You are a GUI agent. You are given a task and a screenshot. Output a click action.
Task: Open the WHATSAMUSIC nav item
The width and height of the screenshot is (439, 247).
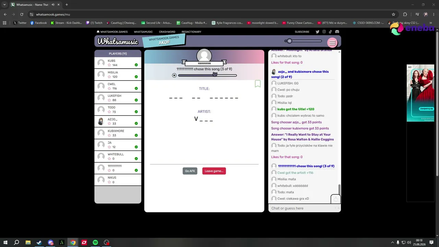click(143, 32)
